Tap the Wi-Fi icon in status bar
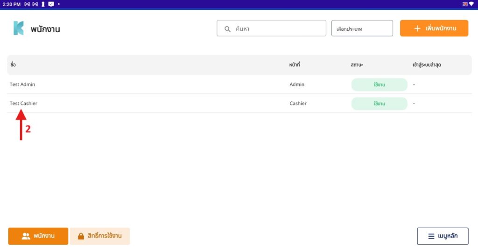 click(x=471, y=4)
